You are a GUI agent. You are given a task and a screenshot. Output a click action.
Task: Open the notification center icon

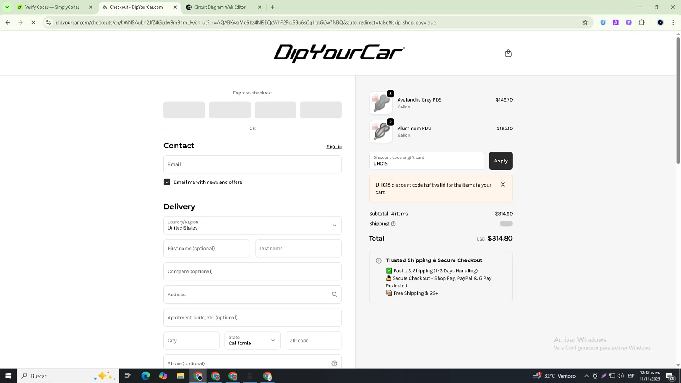click(671, 376)
